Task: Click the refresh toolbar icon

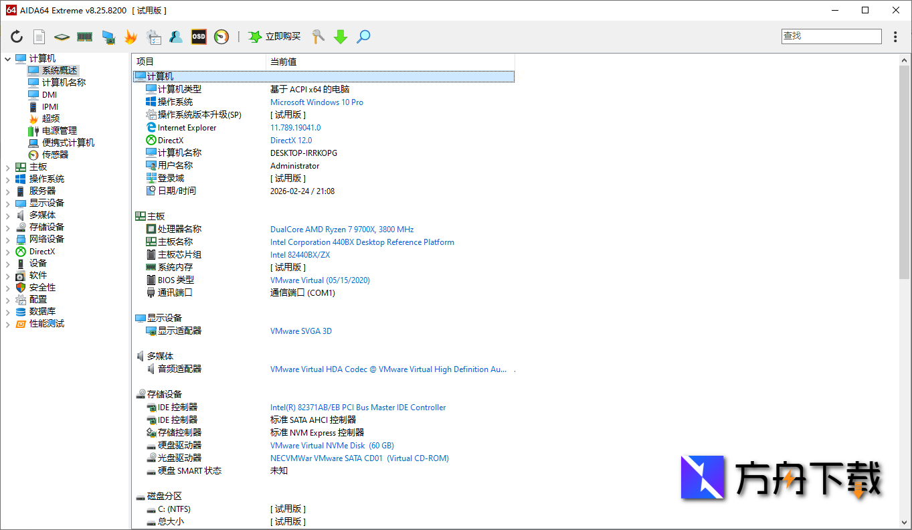Action: [x=16, y=37]
